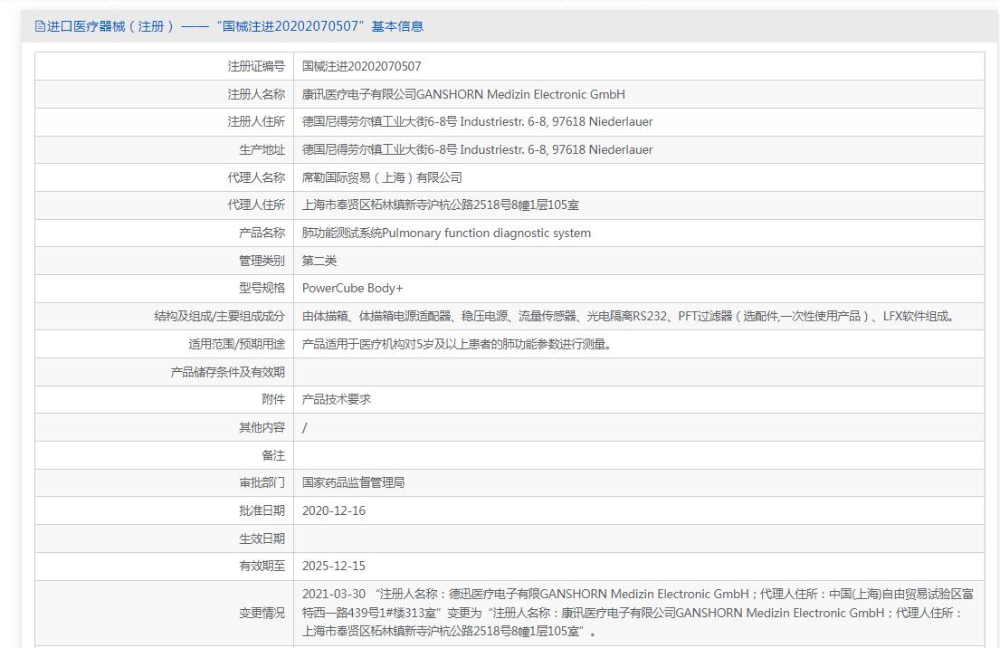The width and height of the screenshot is (1000, 648).
Task: Select 产品适用于医疗机构对5岁及以上患者 usage text
Action: coord(457,345)
